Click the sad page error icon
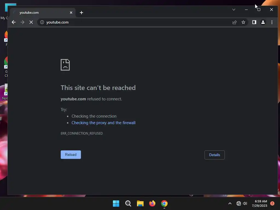Viewport: 280px width, 210px height. pyautogui.click(x=65, y=65)
